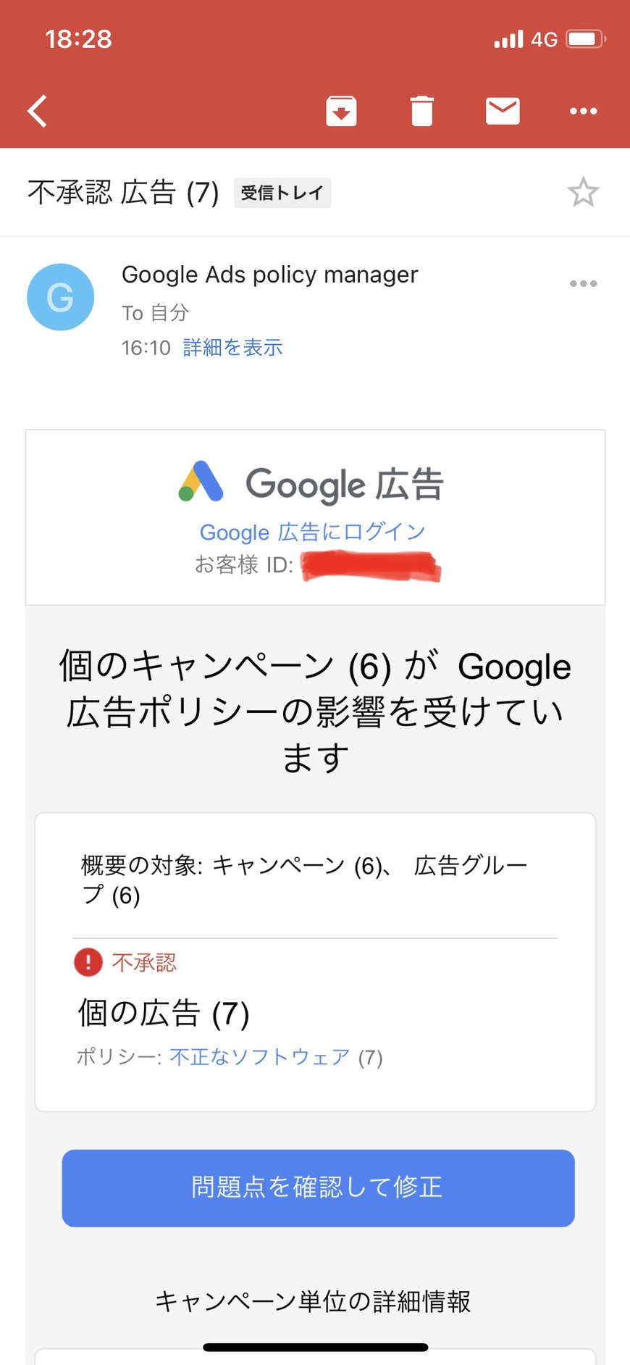Tap the email subject 不承認 広告 (7)

click(123, 193)
